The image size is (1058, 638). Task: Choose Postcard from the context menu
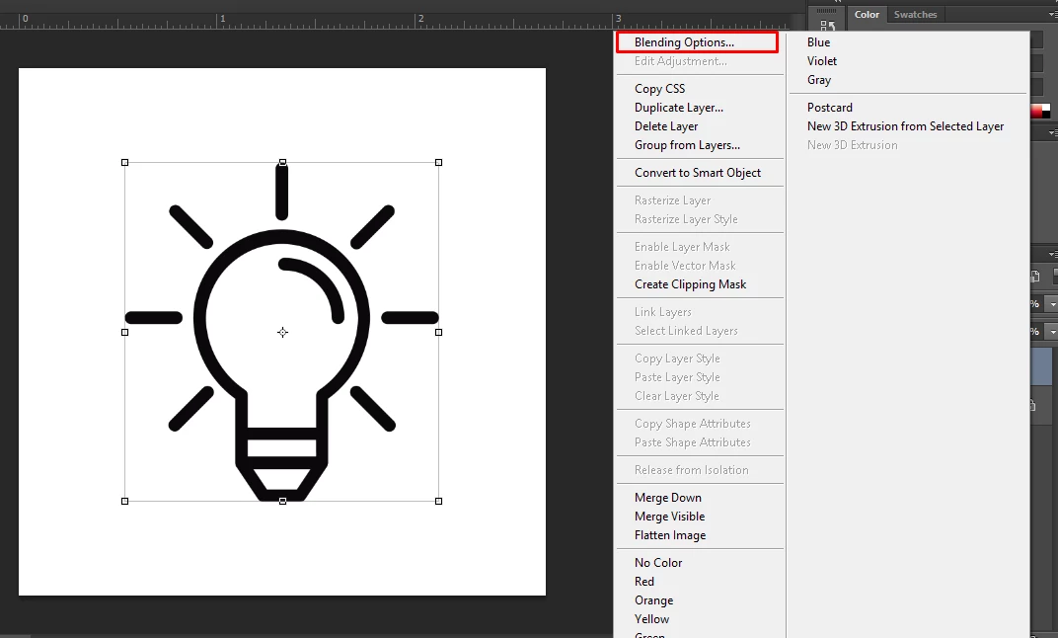829,108
